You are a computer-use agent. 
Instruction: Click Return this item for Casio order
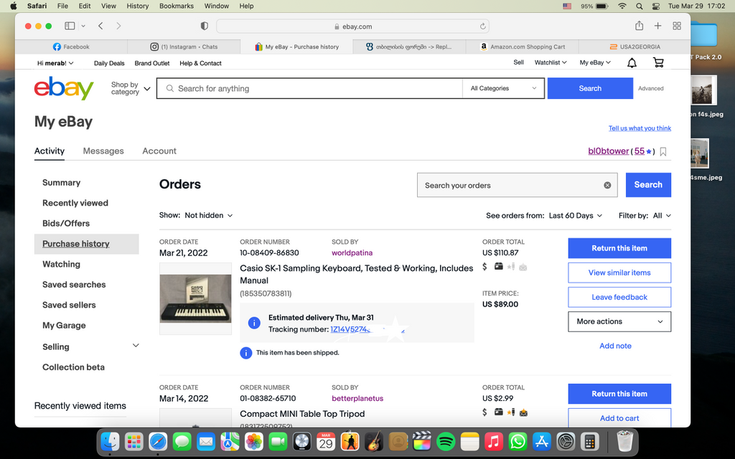coord(619,248)
